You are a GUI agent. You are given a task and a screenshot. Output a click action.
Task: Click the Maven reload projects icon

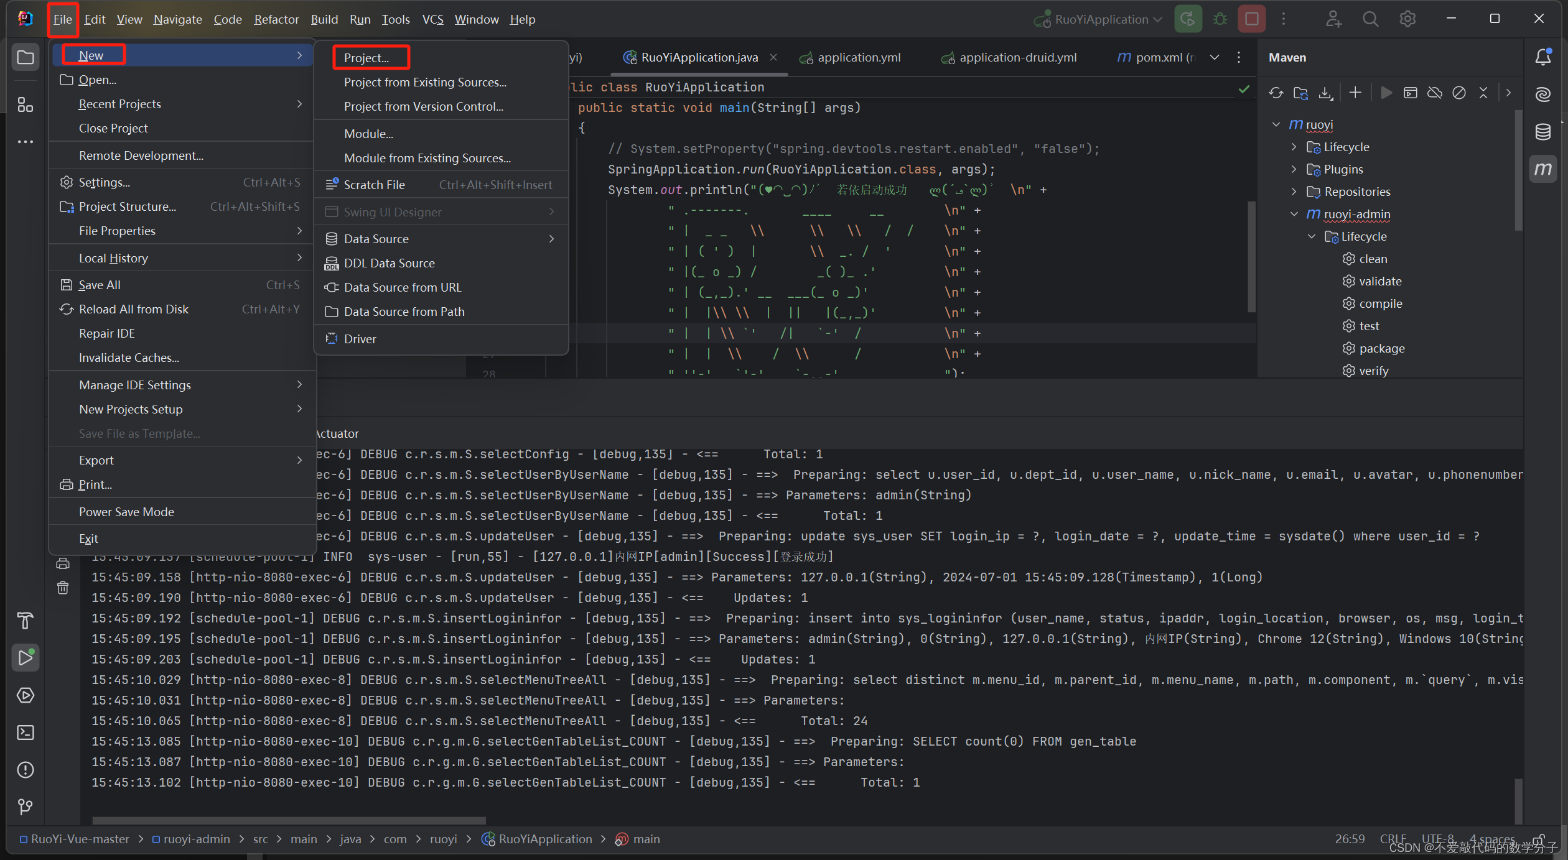(x=1276, y=93)
